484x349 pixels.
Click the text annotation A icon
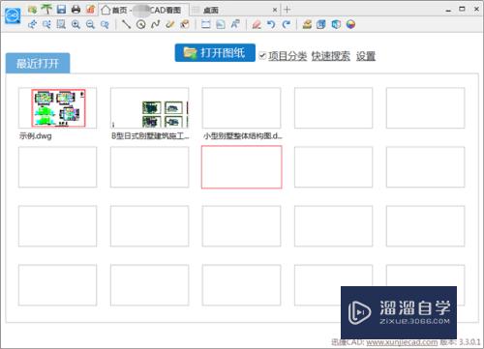235,24
